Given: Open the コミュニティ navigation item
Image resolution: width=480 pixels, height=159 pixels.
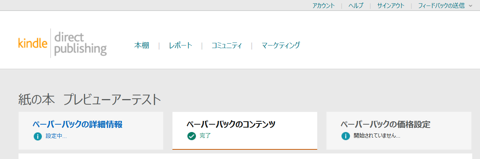Looking at the screenshot, I should point(227,45).
